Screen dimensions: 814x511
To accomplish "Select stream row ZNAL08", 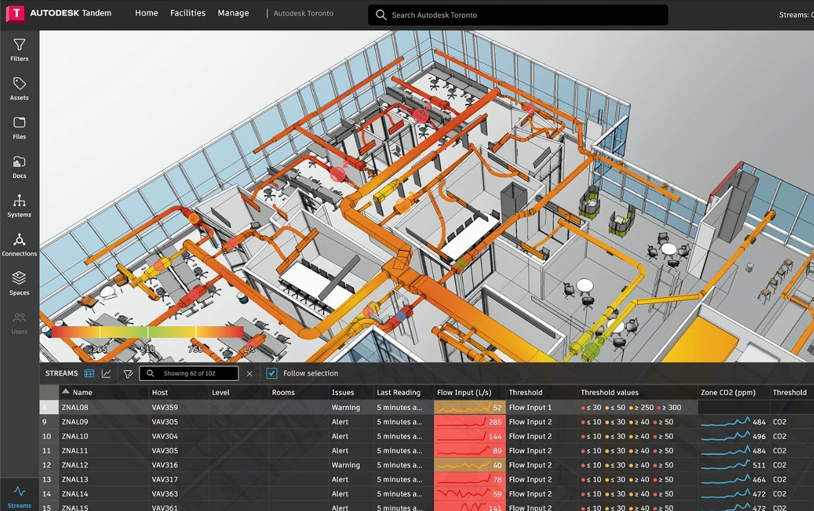I will [426, 408].
